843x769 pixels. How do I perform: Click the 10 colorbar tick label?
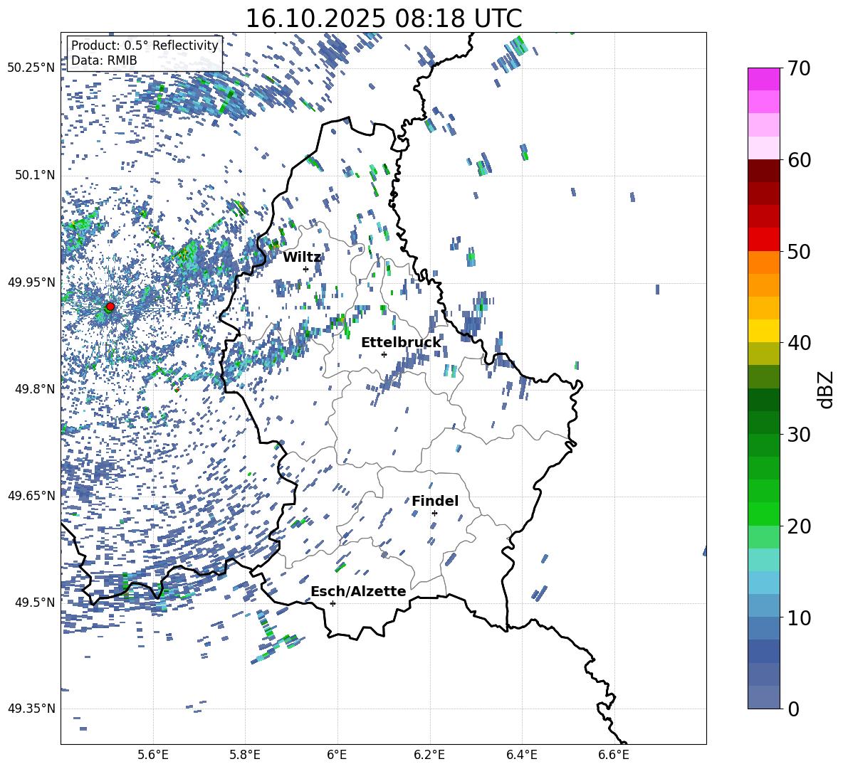pyautogui.click(x=799, y=617)
